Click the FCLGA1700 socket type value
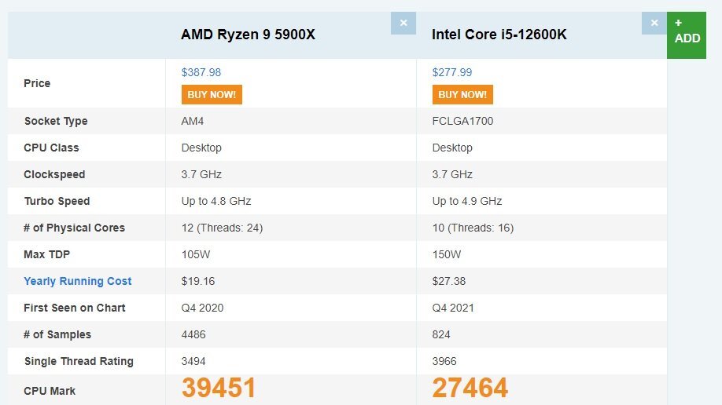The height and width of the screenshot is (405, 722). pyautogui.click(x=462, y=121)
